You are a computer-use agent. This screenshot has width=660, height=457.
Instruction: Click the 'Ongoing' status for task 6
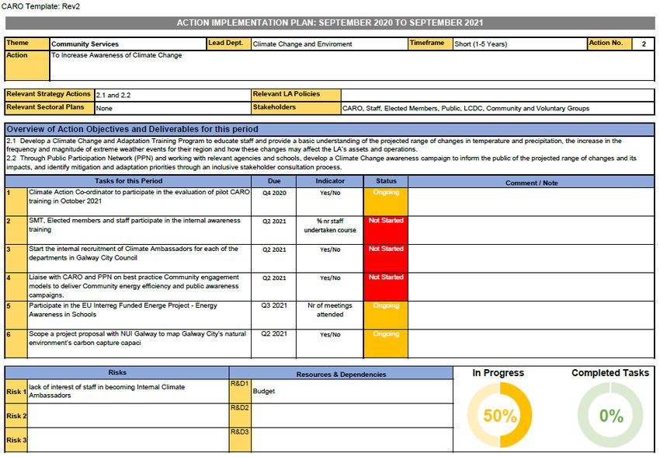[386, 344]
